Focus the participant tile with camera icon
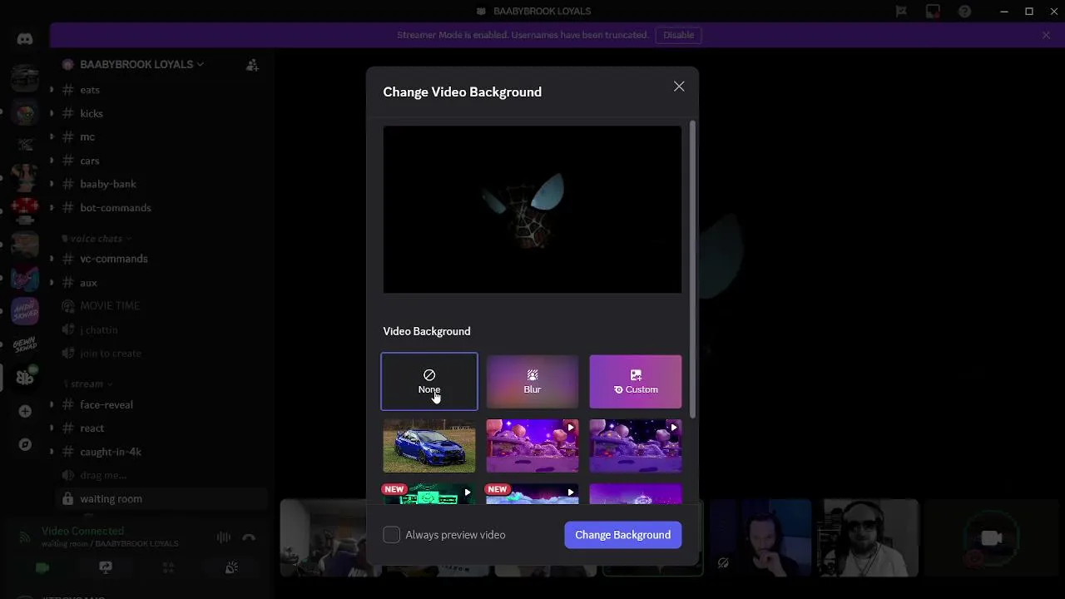 coord(990,537)
